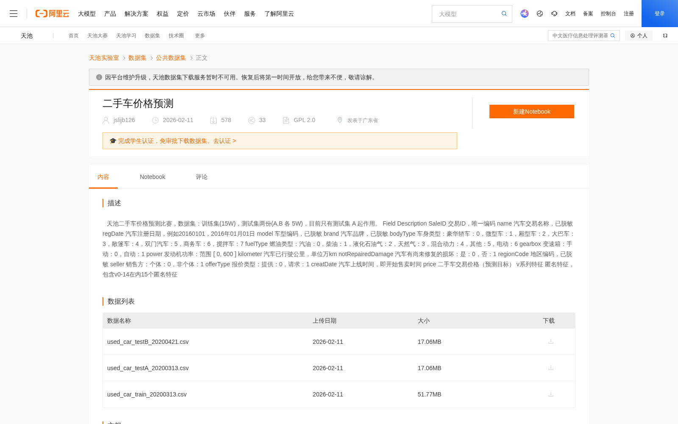Go to 首页 in Tianchi nav
The image size is (678, 424).
click(x=74, y=36)
